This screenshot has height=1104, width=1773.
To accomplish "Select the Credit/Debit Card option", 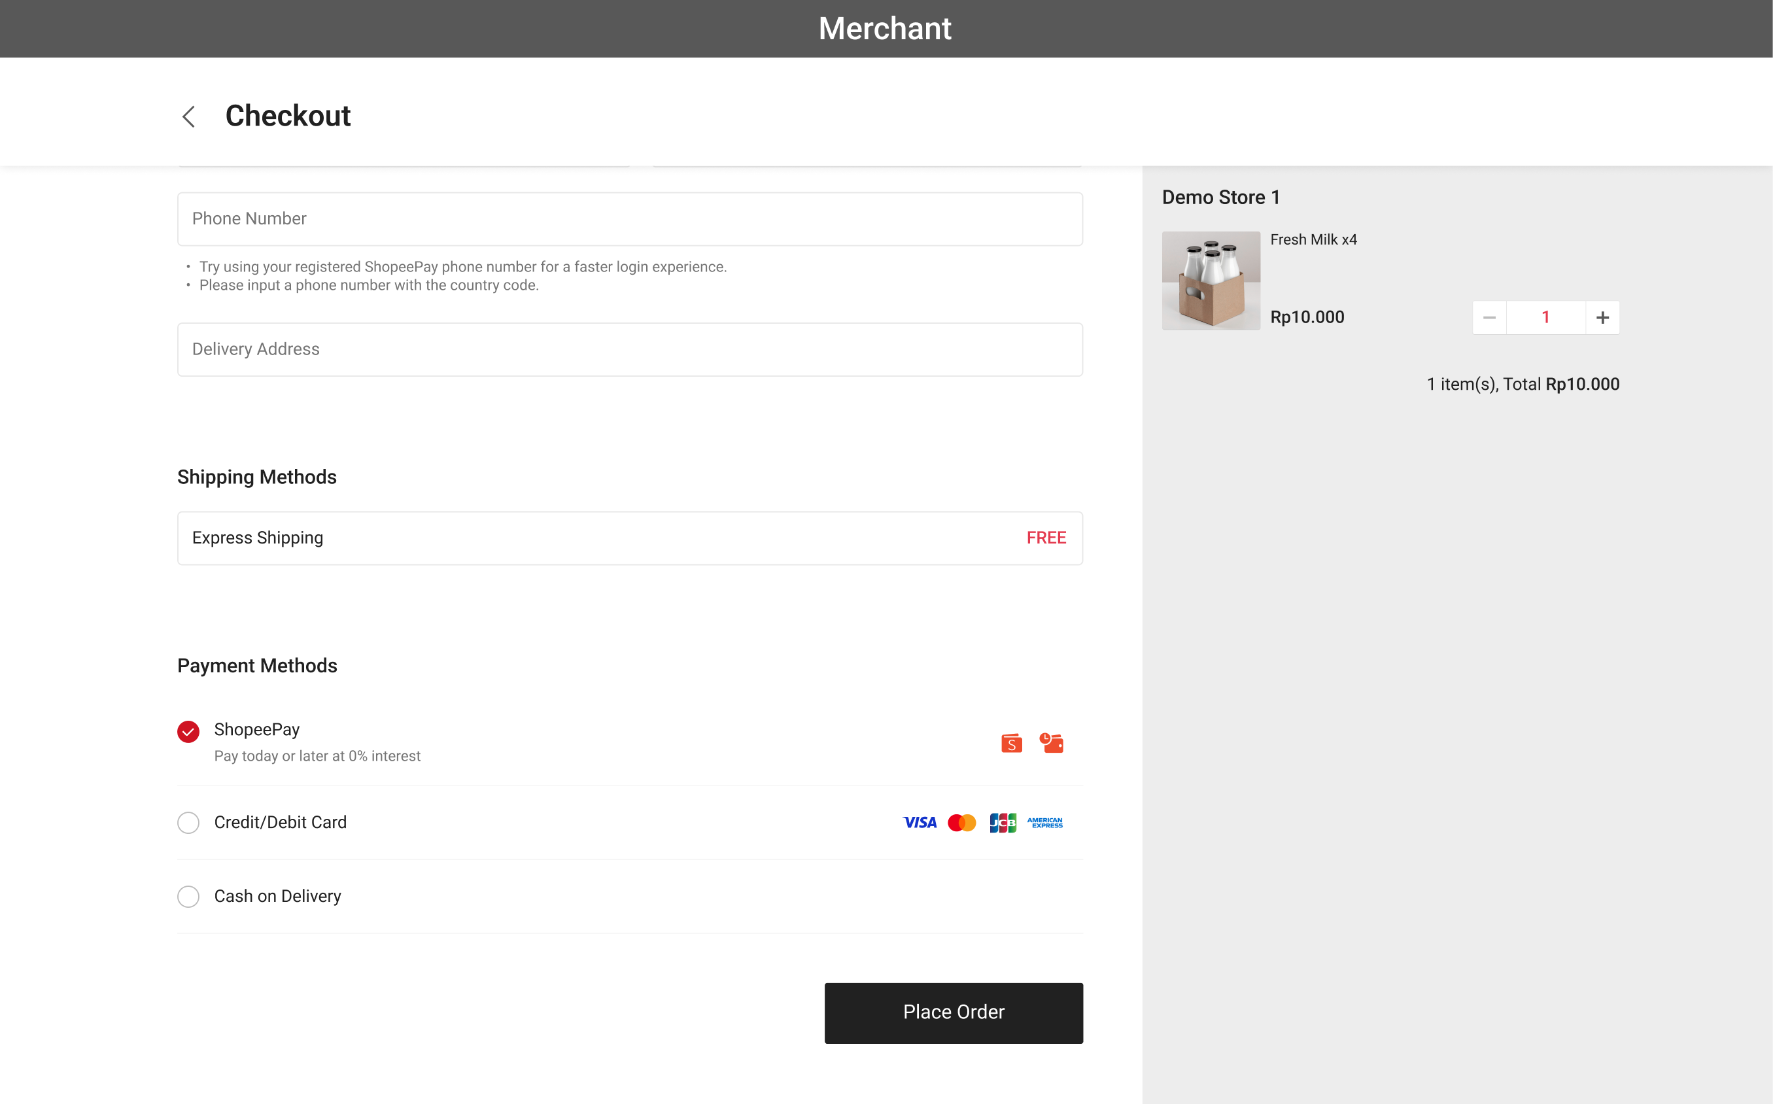I will (188, 821).
